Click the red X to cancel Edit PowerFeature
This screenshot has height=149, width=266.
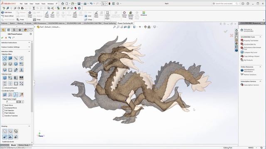click(6, 38)
